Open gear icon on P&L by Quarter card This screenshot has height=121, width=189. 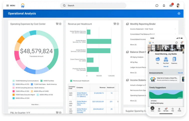60,112
